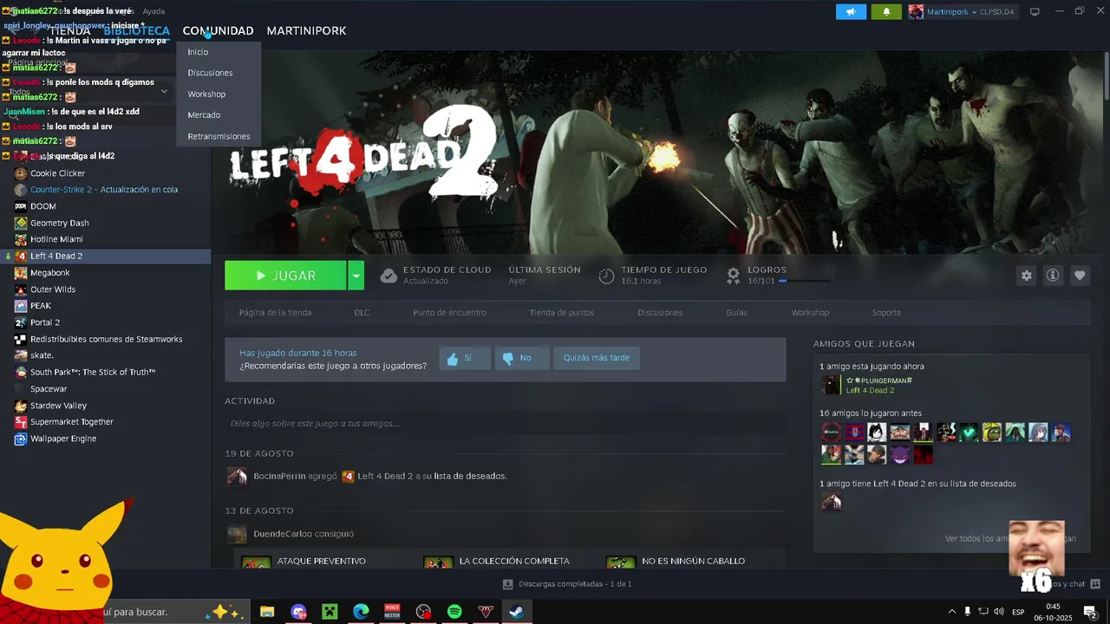Expand launch options arrow beside JUGAR
The width and height of the screenshot is (1110, 624).
click(356, 276)
